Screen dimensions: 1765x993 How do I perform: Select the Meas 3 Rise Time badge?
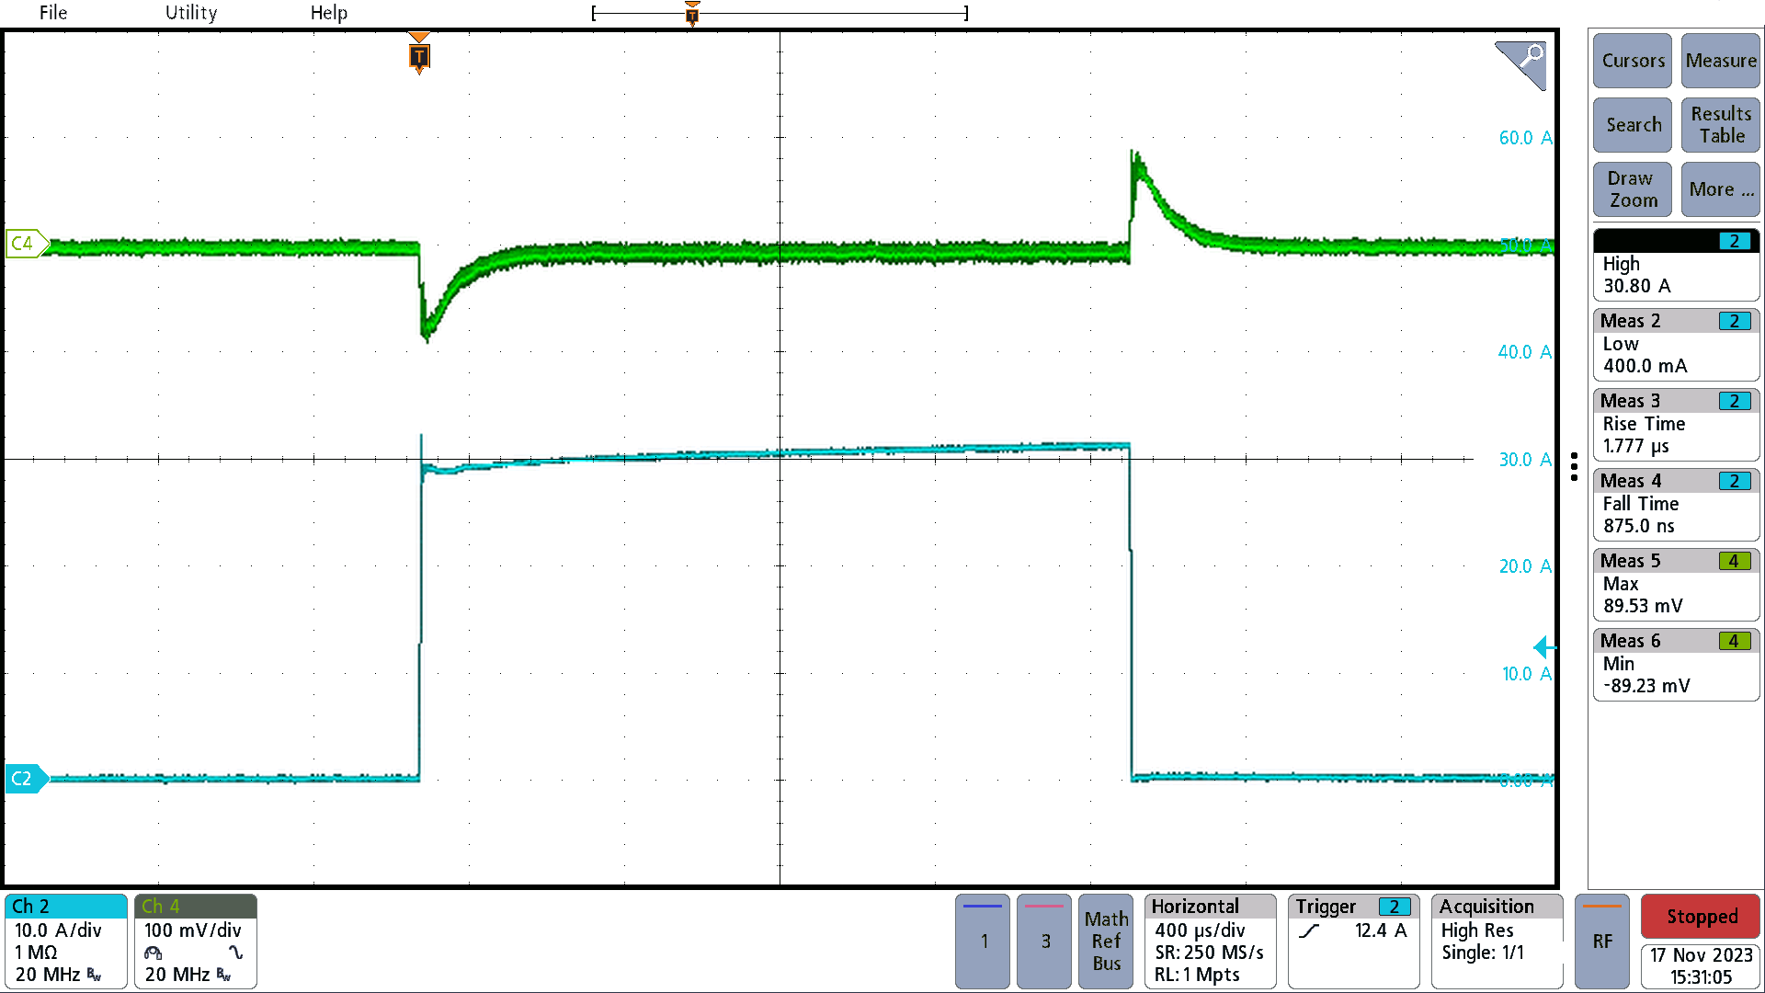[x=1675, y=424]
